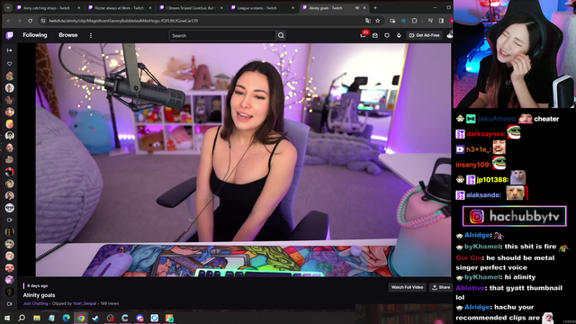Screen dimensions: 576x324
Task: Mute the Alinity goals tab audio
Action: pos(356,8)
